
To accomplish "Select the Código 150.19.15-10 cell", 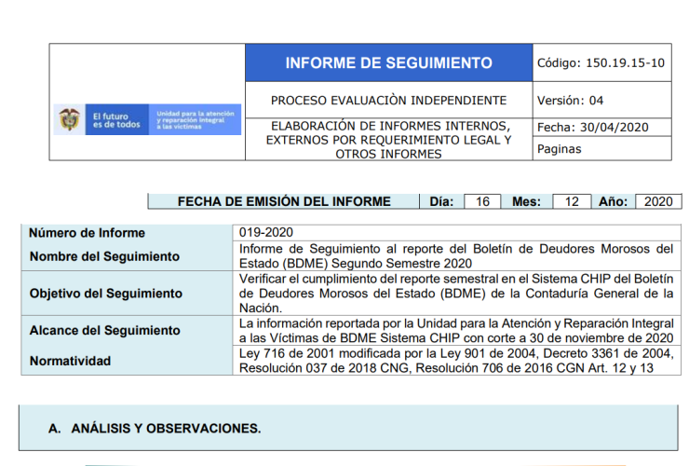I will (x=602, y=63).
